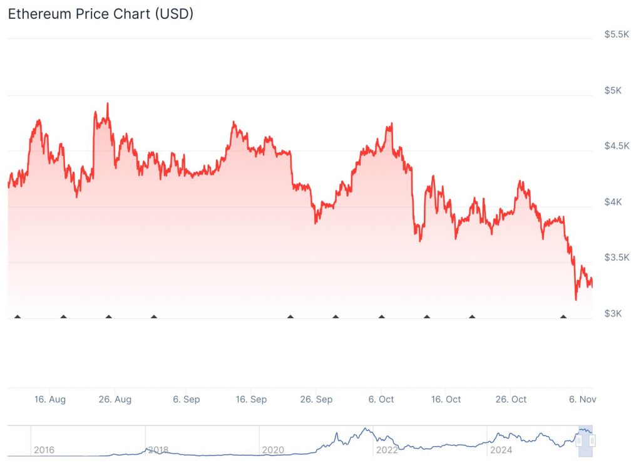Click the rightmost diamond event marker

pyautogui.click(x=563, y=317)
